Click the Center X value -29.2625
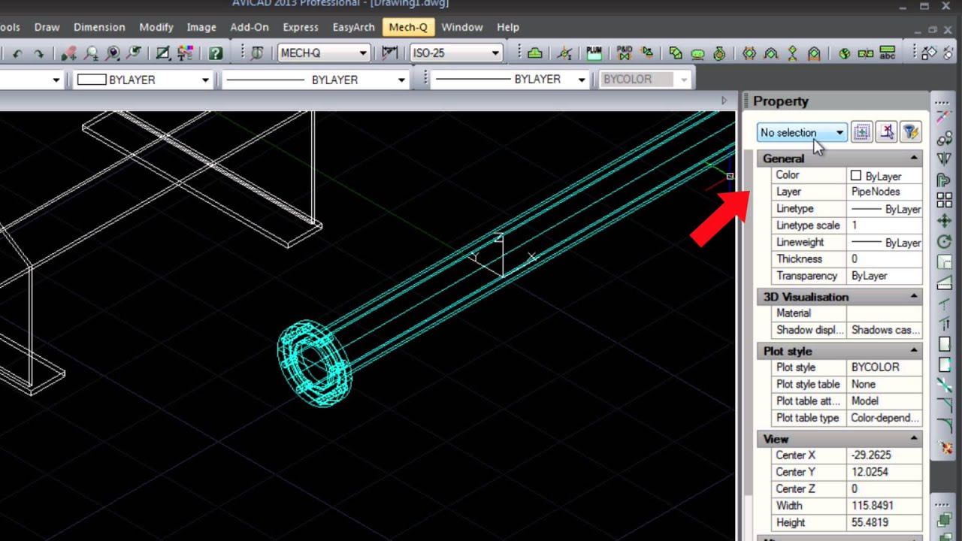Viewport: 962px width, 541px height. (885, 455)
